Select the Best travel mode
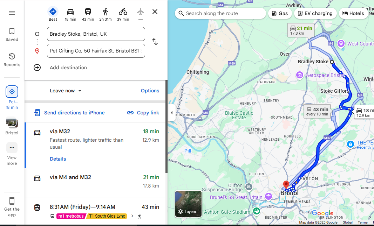Viewport: 374px width, 226px height. click(x=53, y=14)
